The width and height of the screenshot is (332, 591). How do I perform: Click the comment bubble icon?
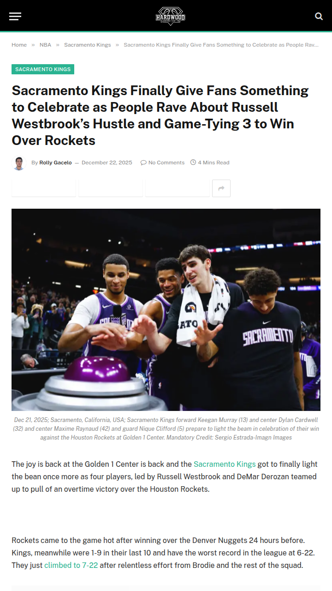[143, 163]
